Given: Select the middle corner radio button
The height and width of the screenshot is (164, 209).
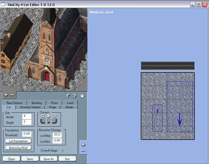Looking at the screenshot, I should [48, 116].
